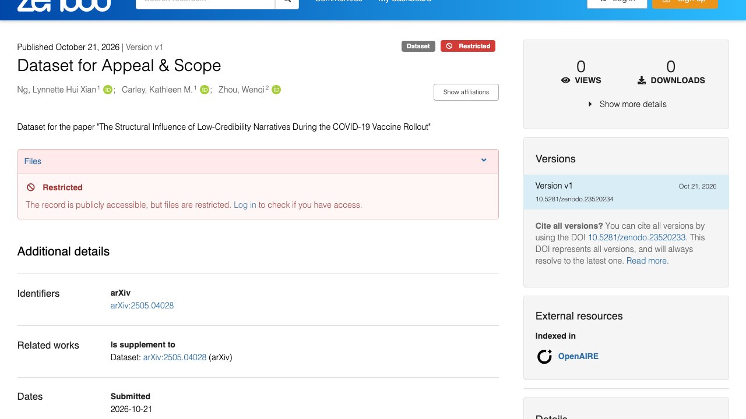Open the arXiv:2505.04028 link under Identifiers

(x=142, y=306)
